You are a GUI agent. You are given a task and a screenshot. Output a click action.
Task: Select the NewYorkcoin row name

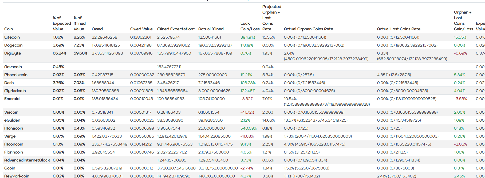[x=17, y=176]
